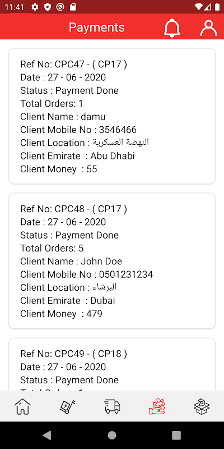Go to Home tab icon
The height and width of the screenshot is (449, 224).
(22, 406)
